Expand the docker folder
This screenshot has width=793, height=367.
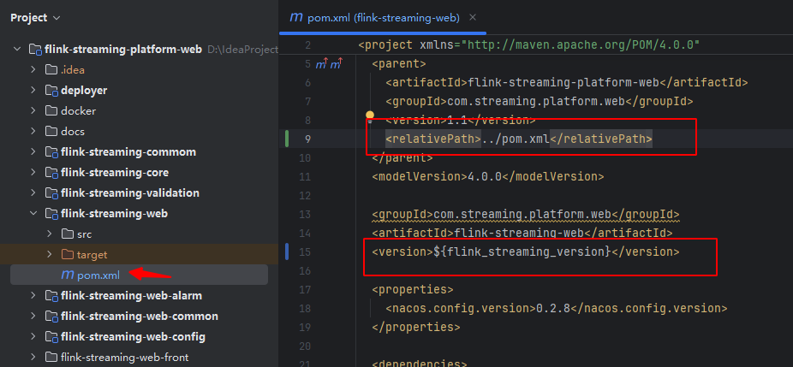(33, 110)
